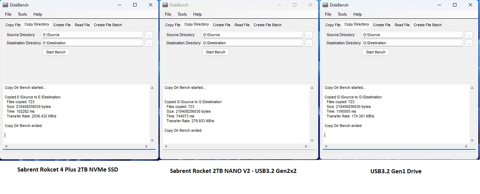The width and height of the screenshot is (480, 194).
Task: Click the source browse ... button in the middle window
Action: pos(309,35)
